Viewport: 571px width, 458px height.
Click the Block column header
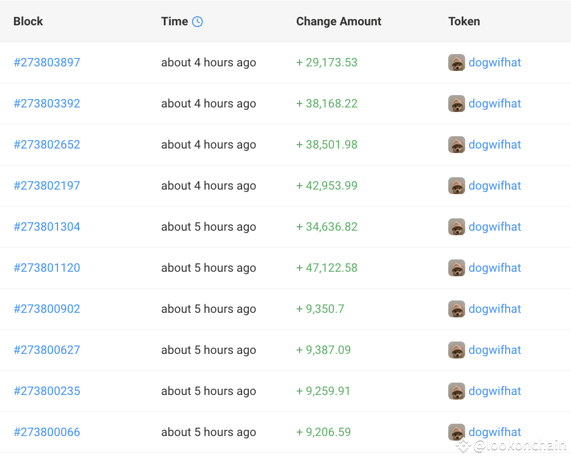click(x=28, y=21)
